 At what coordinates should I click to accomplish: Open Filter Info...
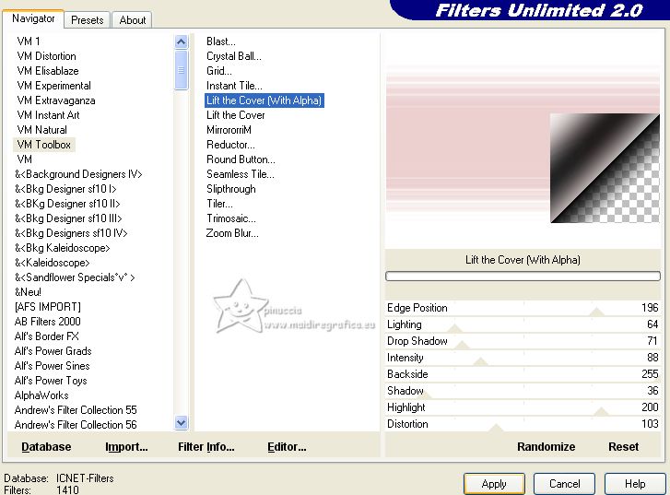(206, 447)
